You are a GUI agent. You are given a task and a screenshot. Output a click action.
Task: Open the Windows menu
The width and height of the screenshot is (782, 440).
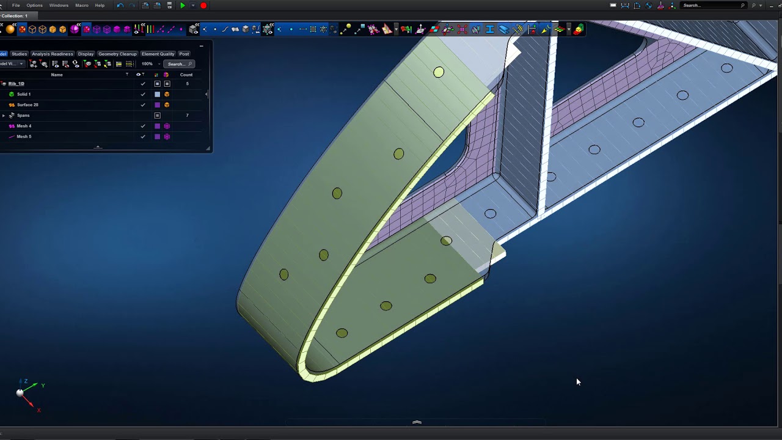coord(59,5)
